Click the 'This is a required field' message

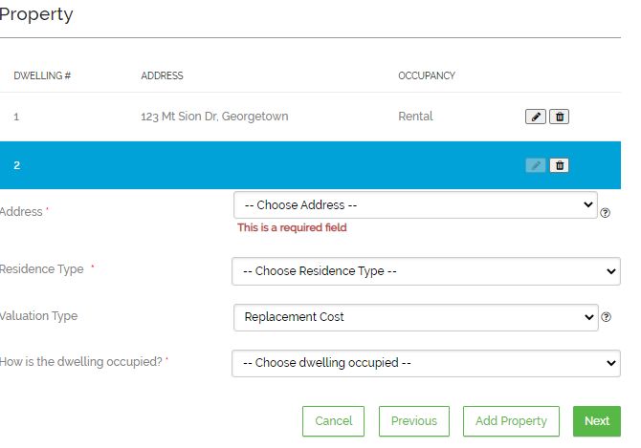(292, 227)
